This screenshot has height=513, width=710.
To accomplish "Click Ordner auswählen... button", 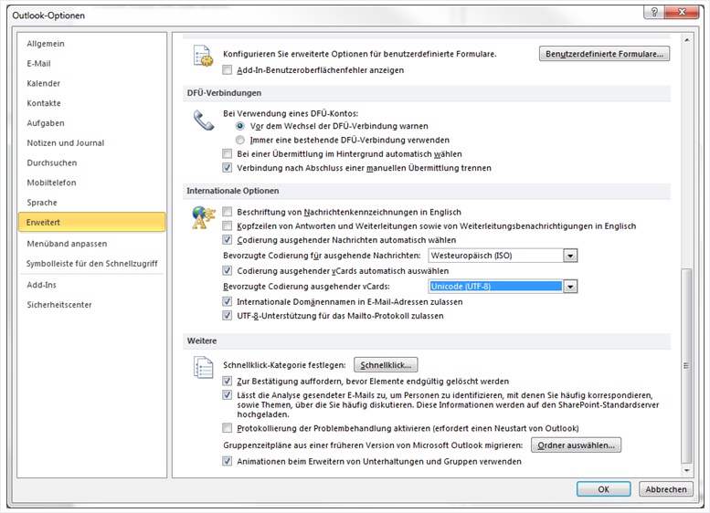I will click(576, 445).
